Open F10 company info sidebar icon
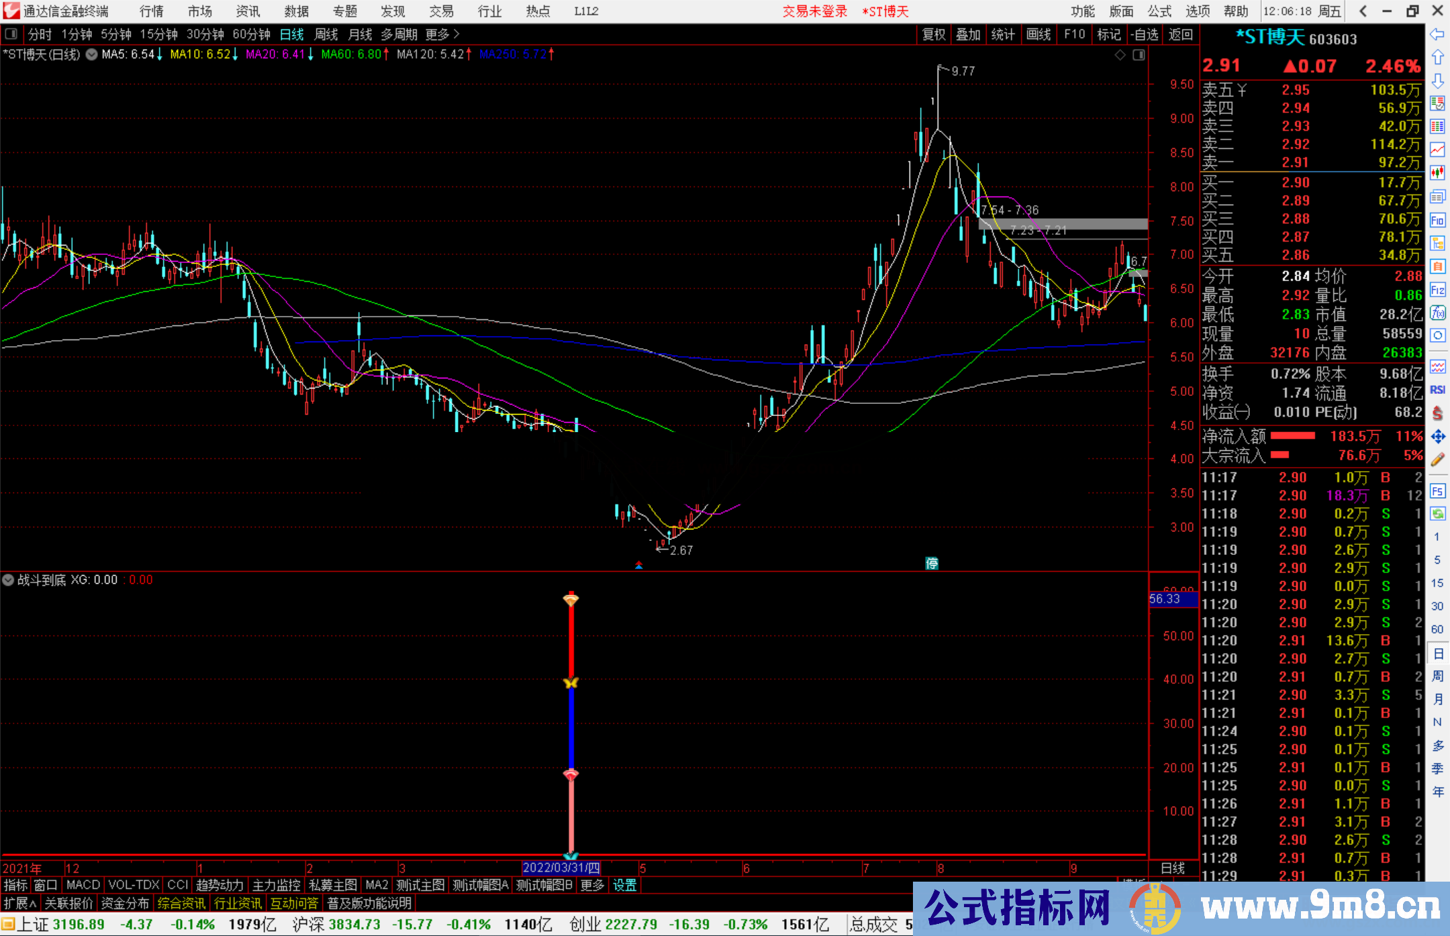1450x936 pixels. tap(1437, 220)
